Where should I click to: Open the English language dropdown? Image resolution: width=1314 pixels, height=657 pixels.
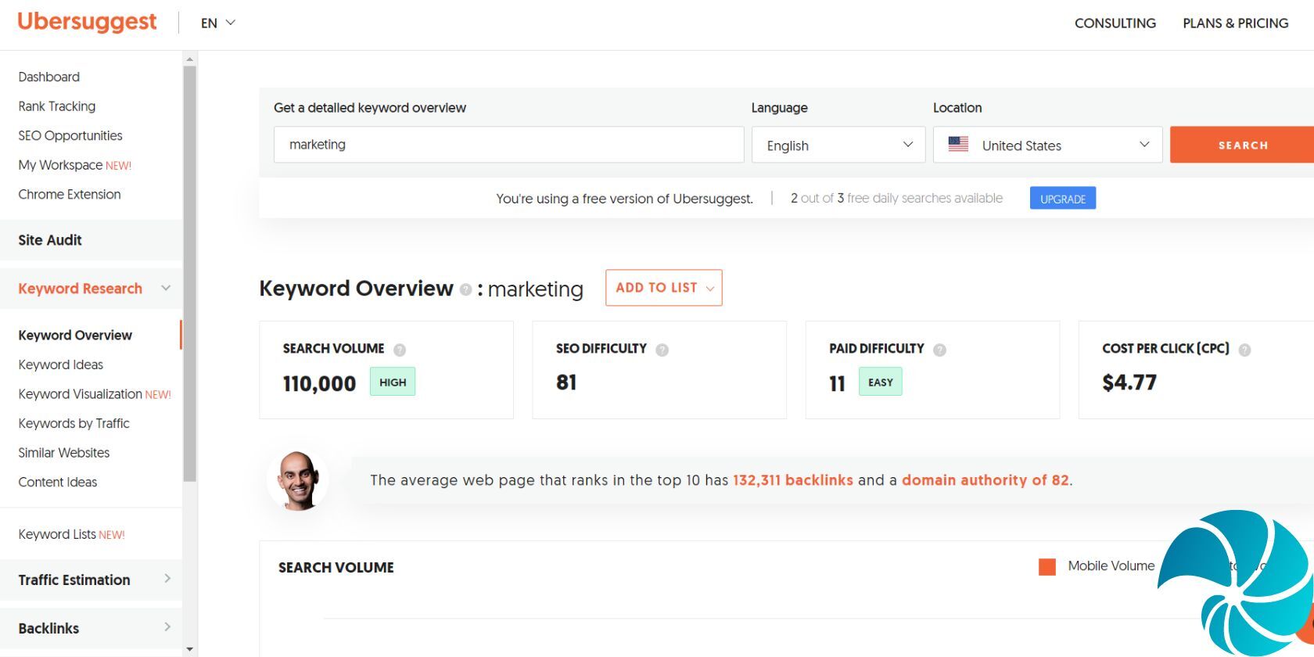pos(838,145)
